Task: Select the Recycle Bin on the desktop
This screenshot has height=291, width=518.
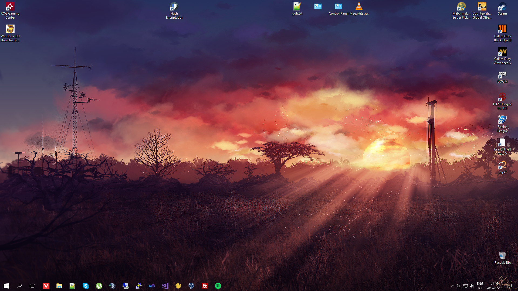Action: 502,258
